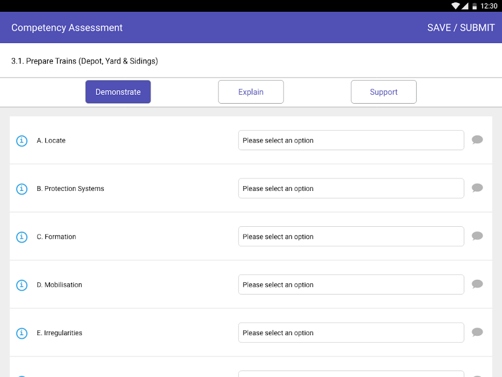Switch to the Explain tab

point(251,92)
